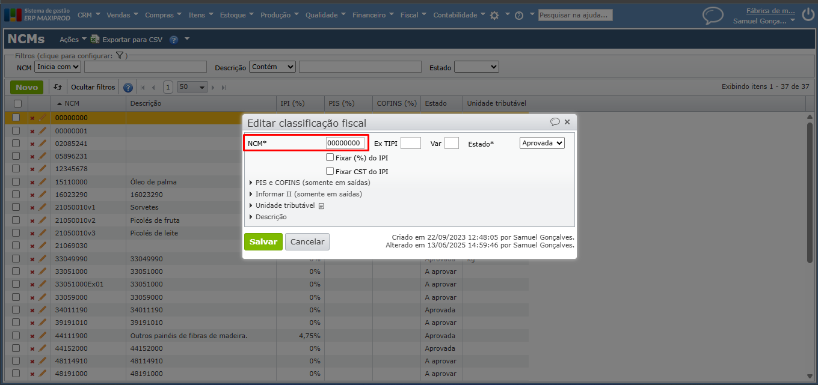Click the Pesquisar na ajuda search box
Viewport: 818px width, 385px height.
[575, 15]
